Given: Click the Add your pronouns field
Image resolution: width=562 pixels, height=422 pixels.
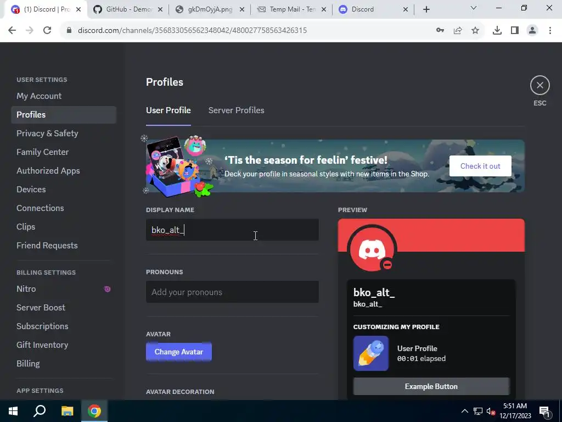Looking at the screenshot, I should click(232, 292).
